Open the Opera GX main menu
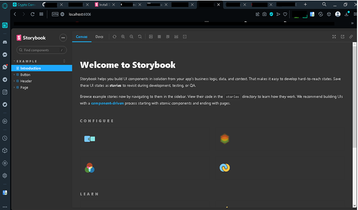This screenshot has width=358, height=210. click(5, 6)
